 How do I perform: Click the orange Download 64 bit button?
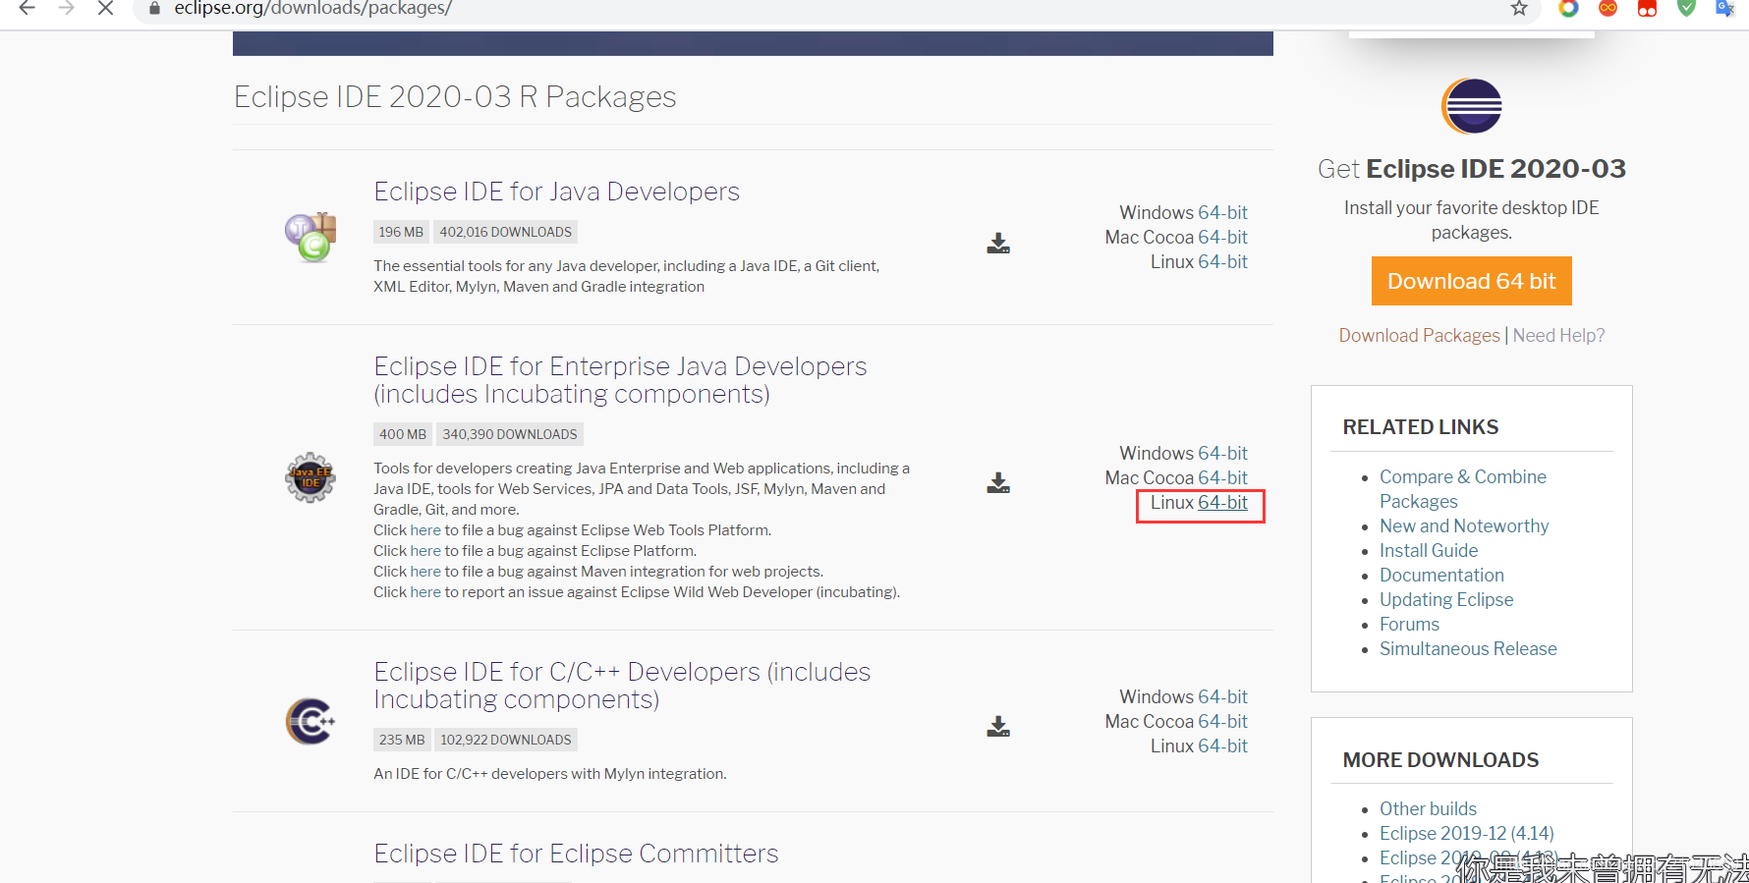click(1471, 281)
